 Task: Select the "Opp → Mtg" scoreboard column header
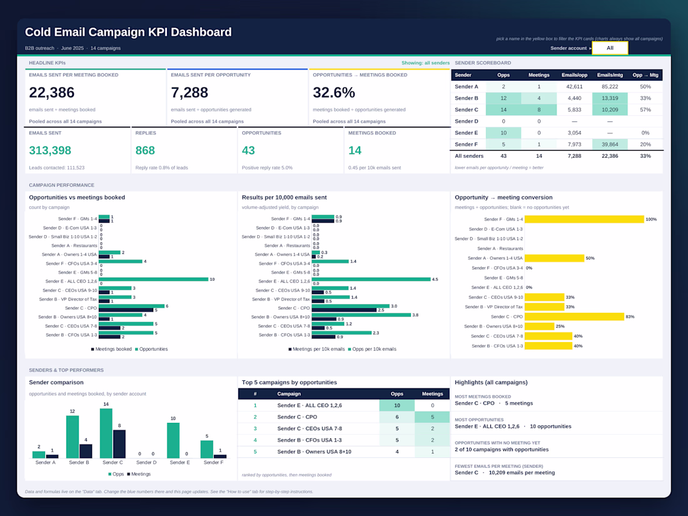point(645,75)
